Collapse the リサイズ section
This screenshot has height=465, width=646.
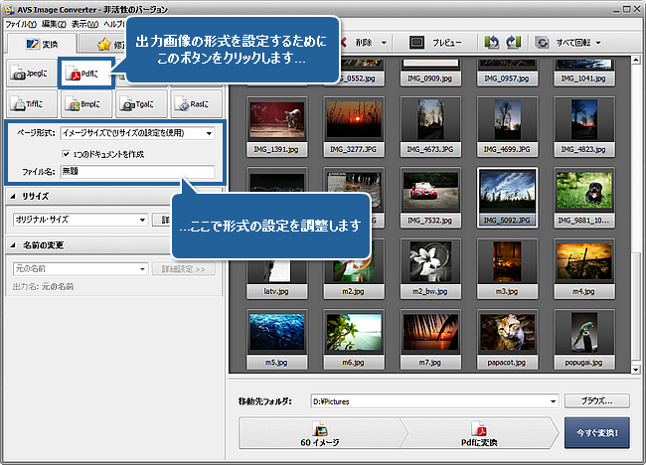coord(11,197)
